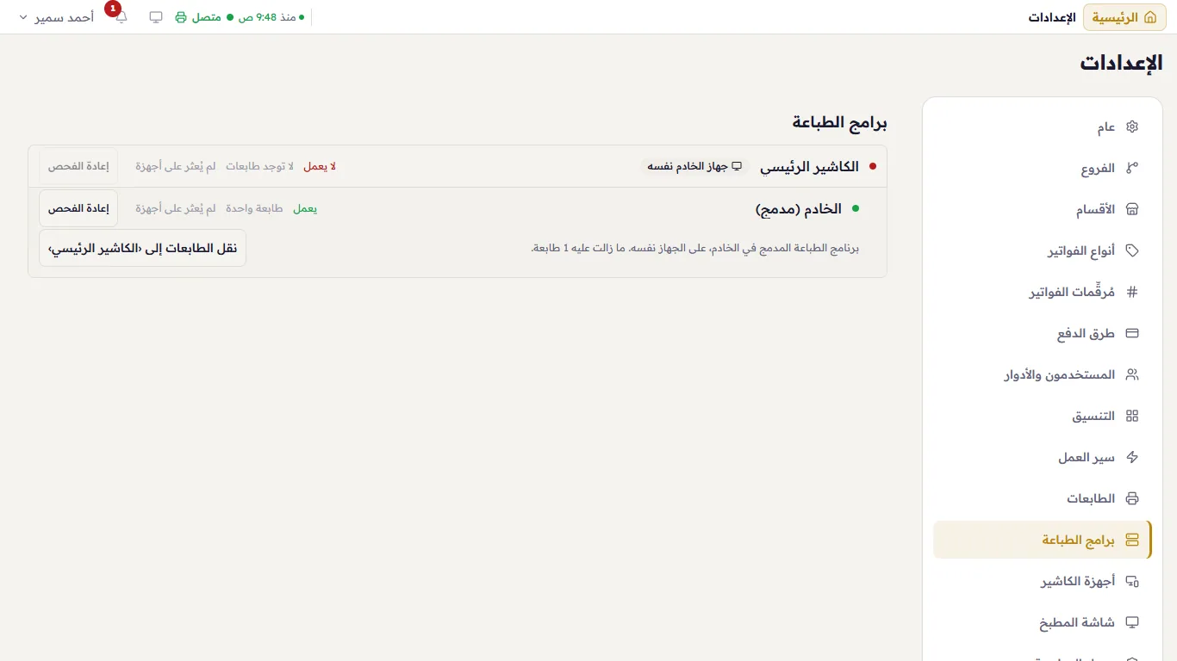The width and height of the screenshot is (1177, 661).
Task: Click the monitor icon in the top bar
Action: point(156,17)
